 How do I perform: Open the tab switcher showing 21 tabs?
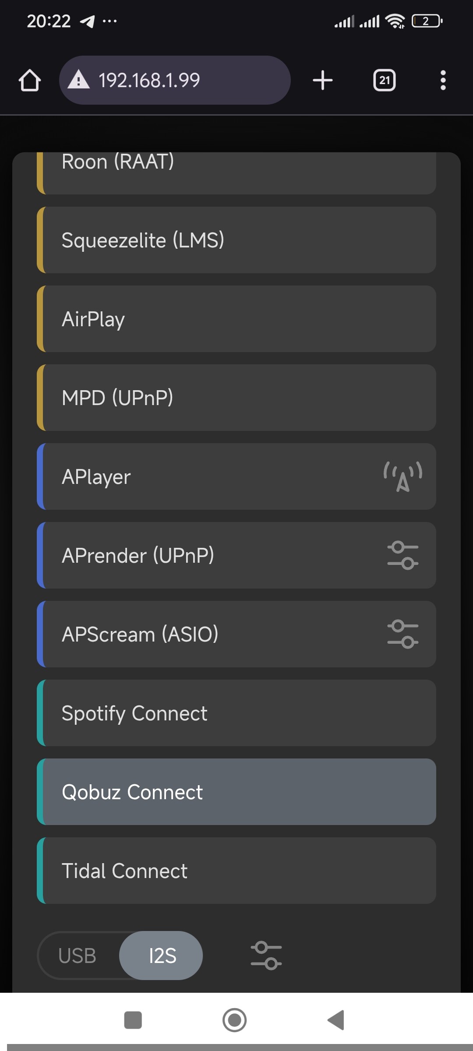(384, 81)
